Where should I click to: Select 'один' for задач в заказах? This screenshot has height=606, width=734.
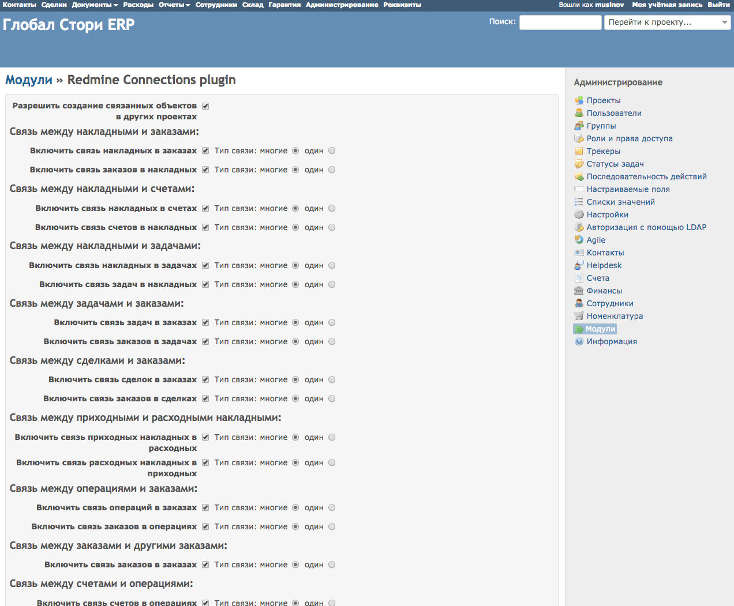tap(332, 322)
